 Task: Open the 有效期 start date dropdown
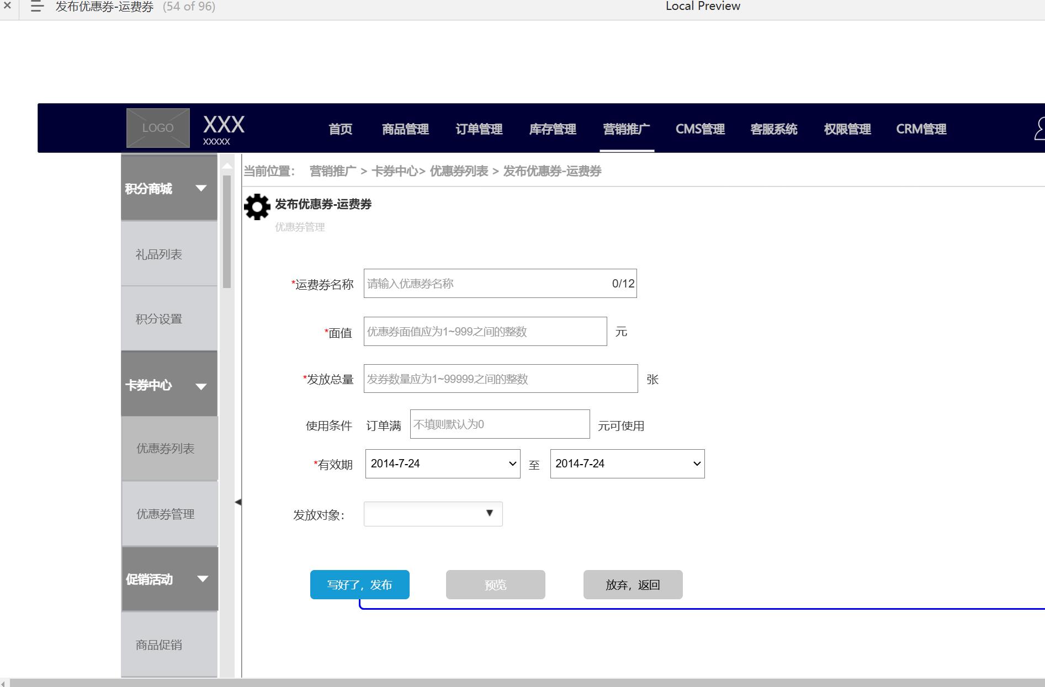(443, 464)
